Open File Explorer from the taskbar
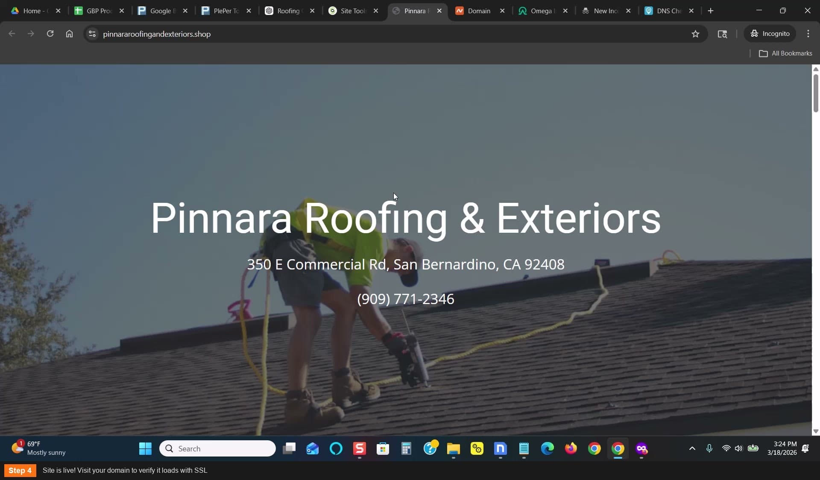Screen dimensions: 820x480 click(453, 448)
